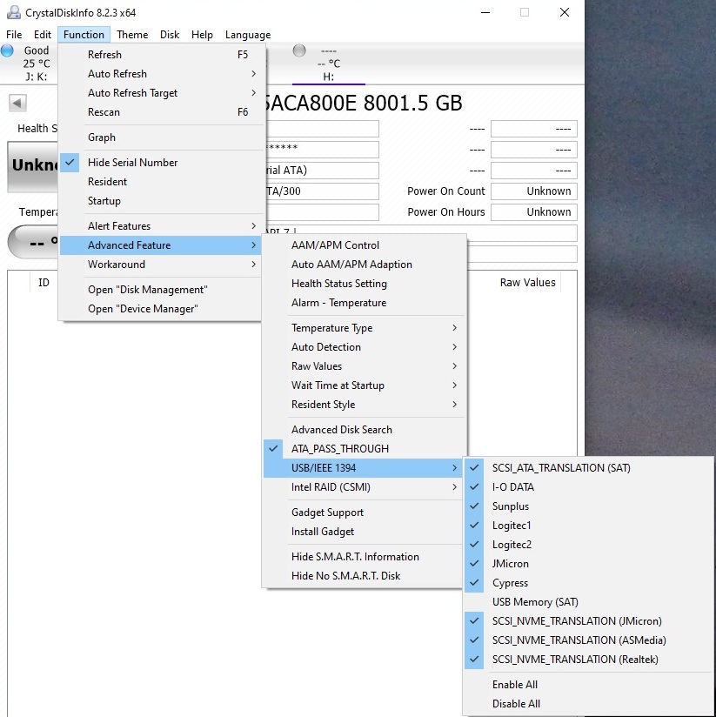This screenshot has height=717, width=716.
Task: Expand the Temperature Type submenu
Action: tap(365, 328)
